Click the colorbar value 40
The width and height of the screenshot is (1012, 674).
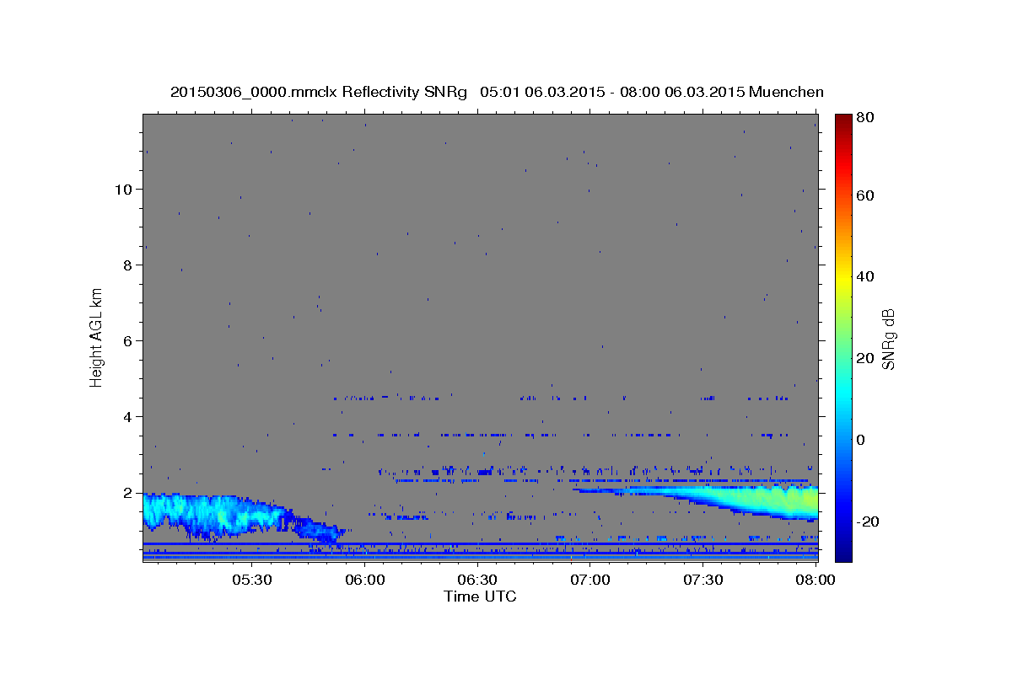(864, 276)
